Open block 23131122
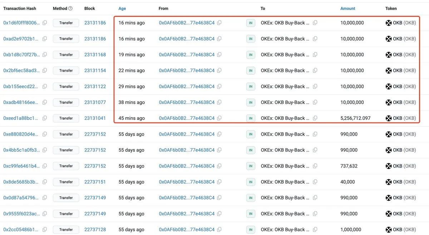This screenshot has height=235, width=429. coord(95,86)
